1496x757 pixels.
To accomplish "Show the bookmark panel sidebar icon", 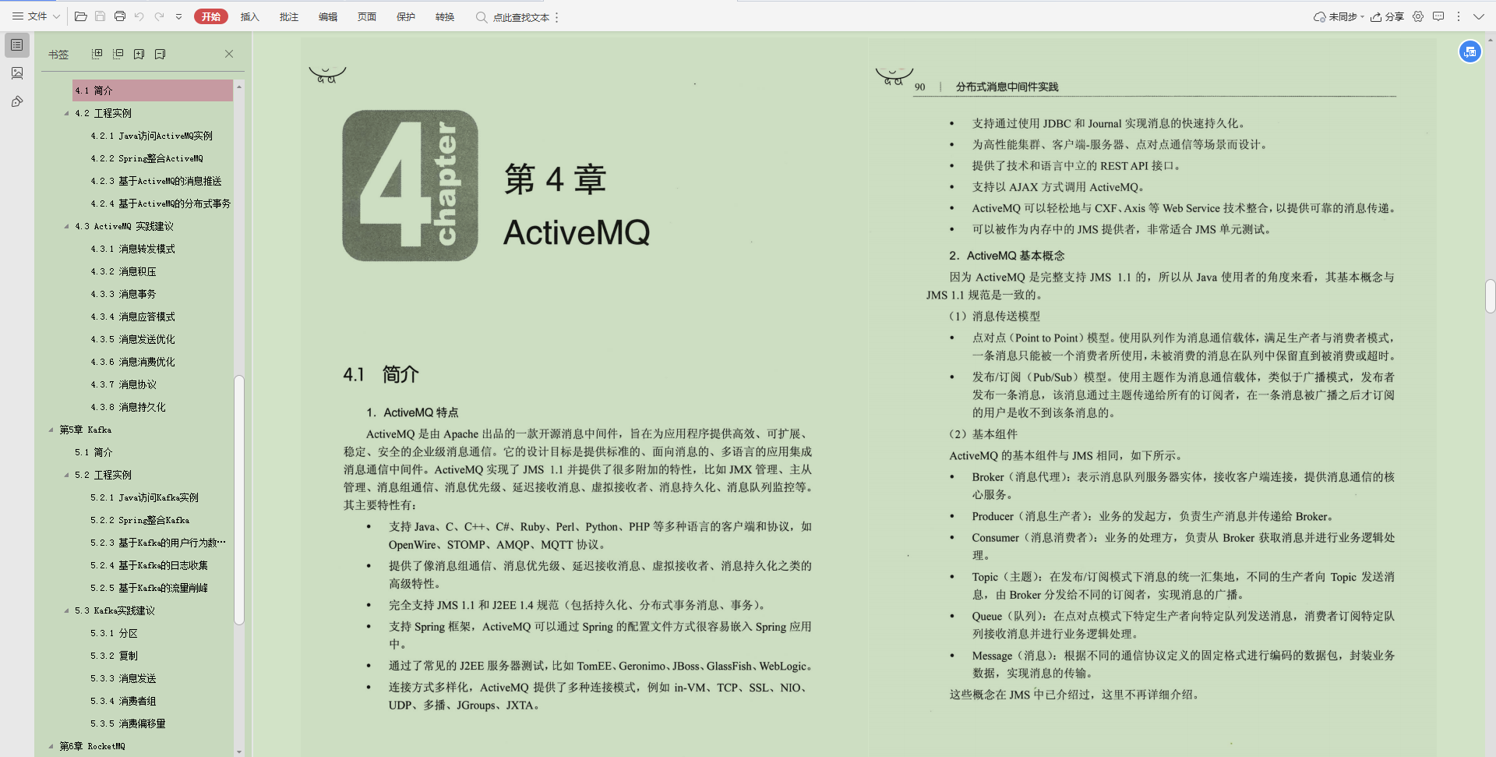I will [x=17, y=45].
